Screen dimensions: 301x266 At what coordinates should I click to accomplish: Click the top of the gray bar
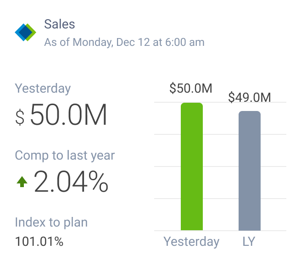250,112
